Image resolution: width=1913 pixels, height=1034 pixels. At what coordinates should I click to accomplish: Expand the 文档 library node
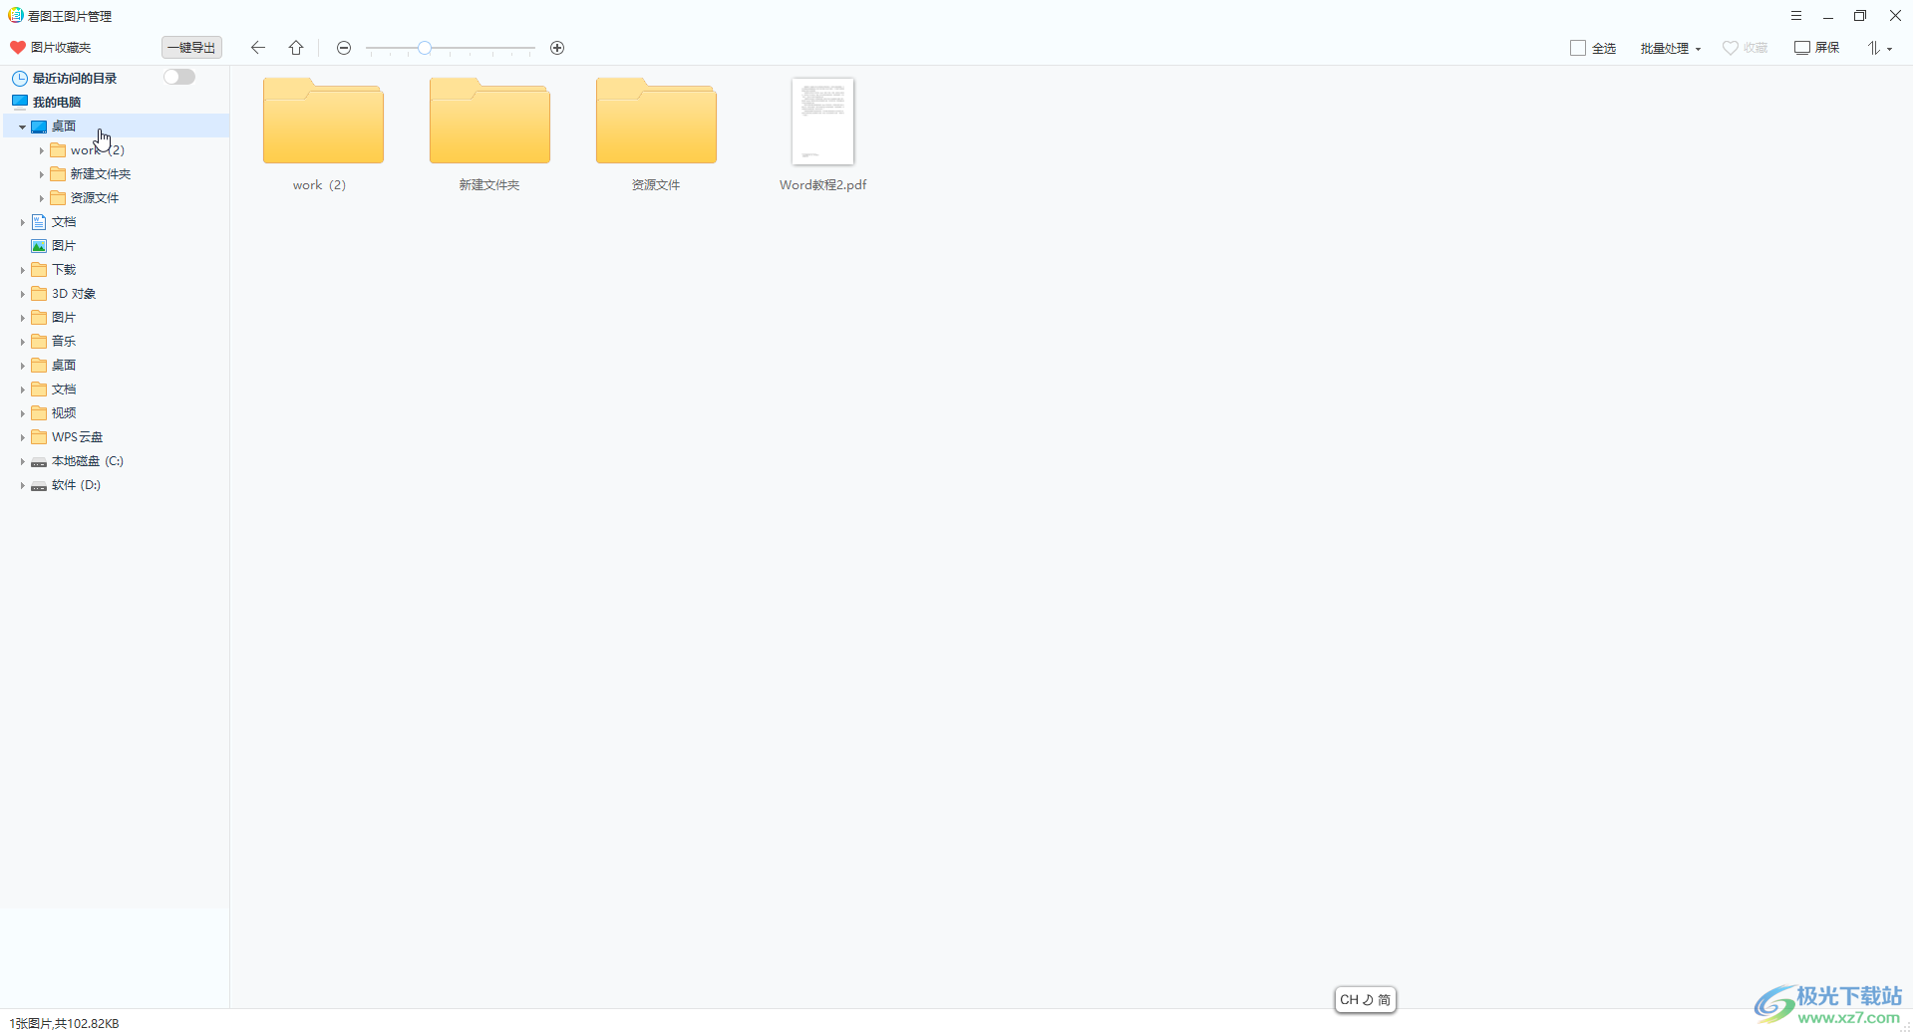pos(22,222)
